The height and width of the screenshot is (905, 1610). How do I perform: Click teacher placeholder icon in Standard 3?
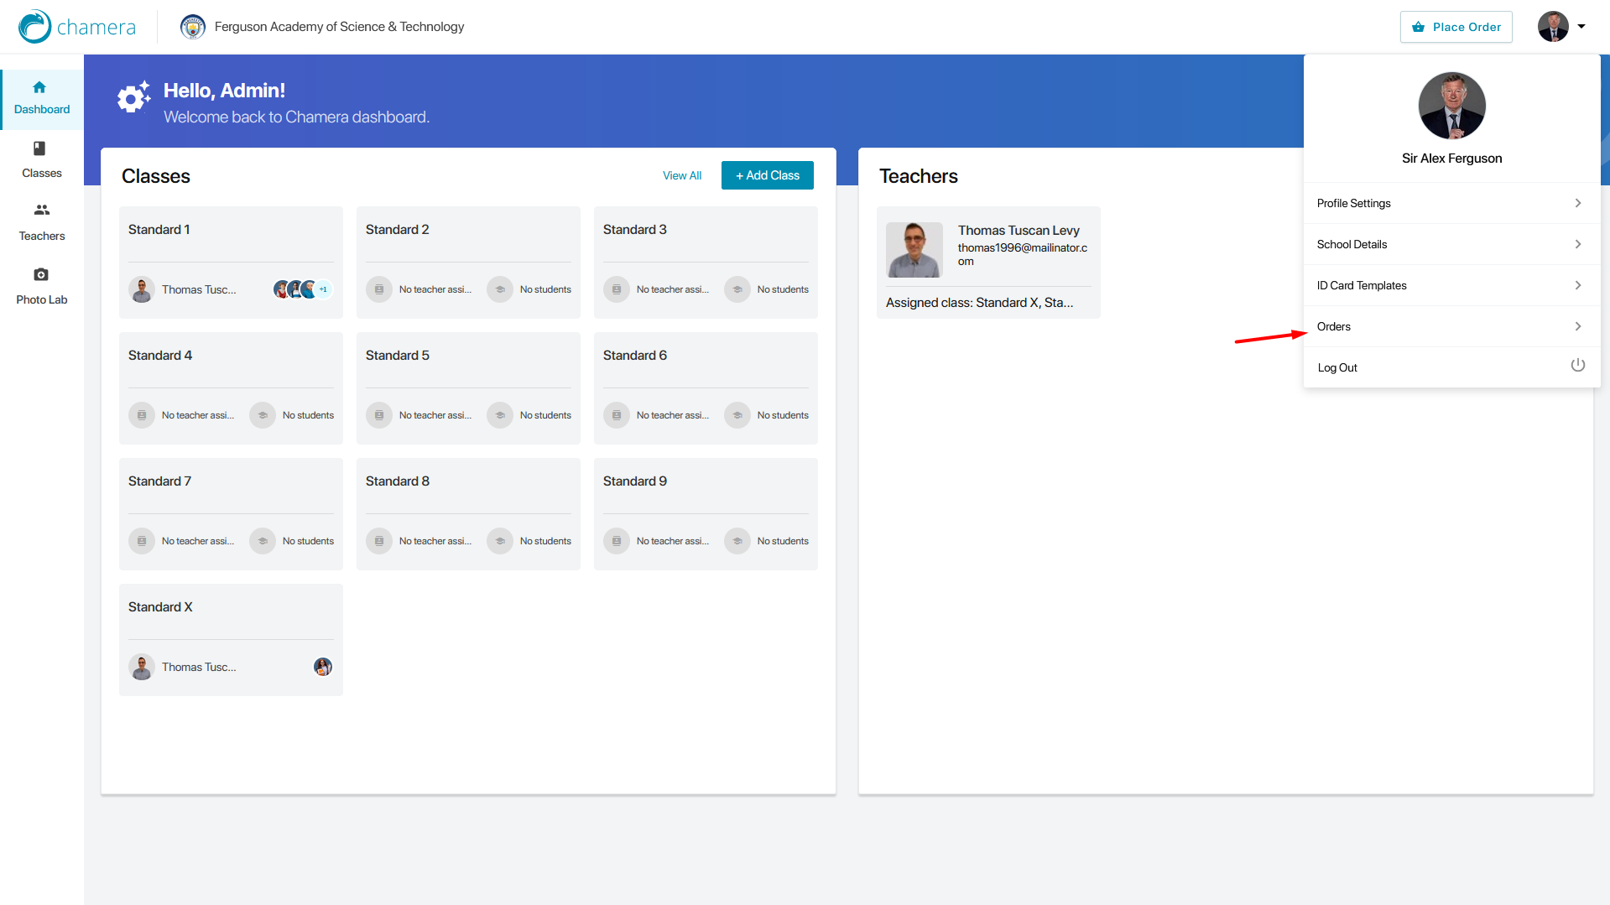pos(617,289)
